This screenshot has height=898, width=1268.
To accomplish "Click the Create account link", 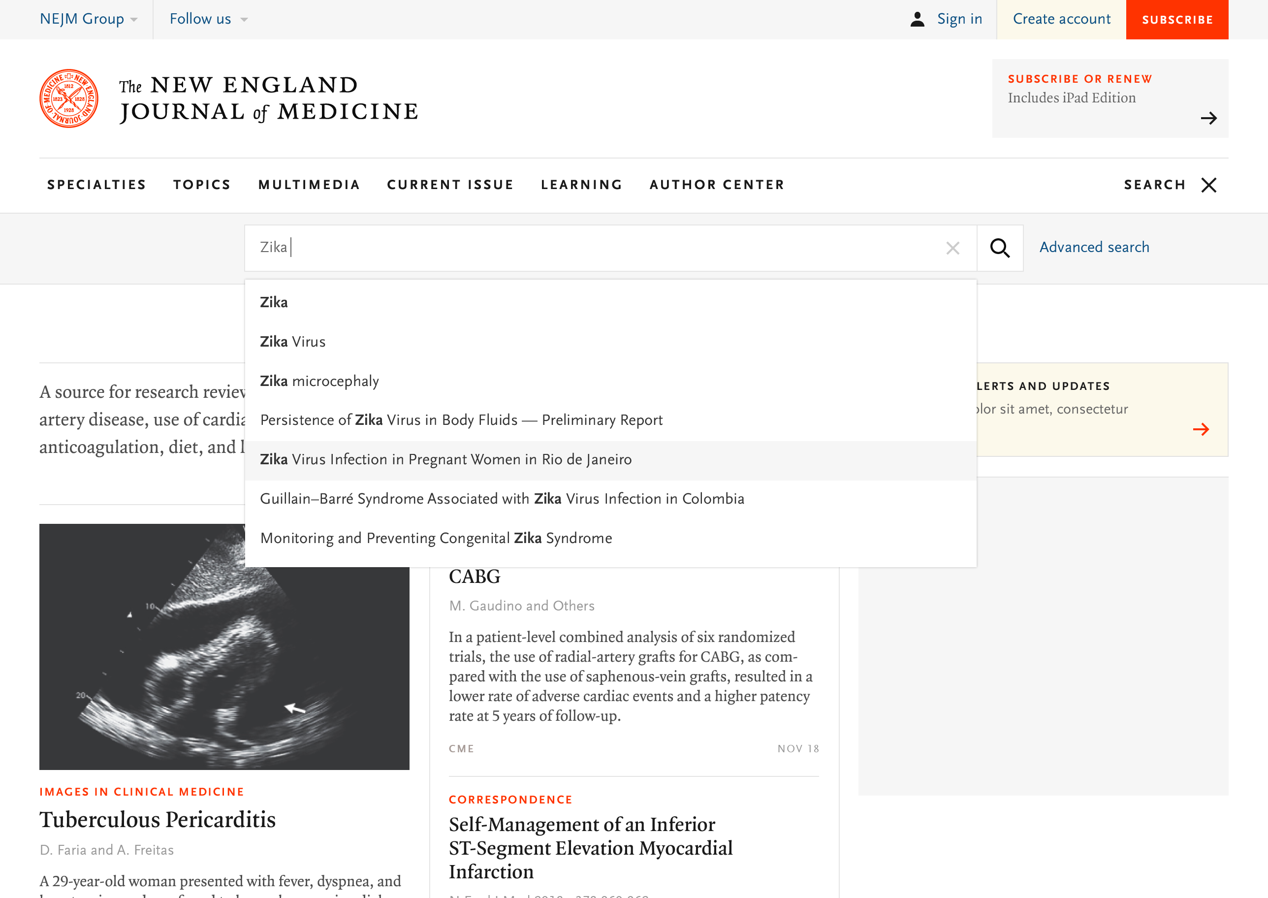I will [x=1061, y=19].
